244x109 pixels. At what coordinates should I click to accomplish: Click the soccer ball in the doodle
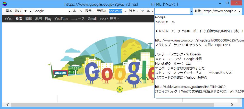tap(120, 89)
